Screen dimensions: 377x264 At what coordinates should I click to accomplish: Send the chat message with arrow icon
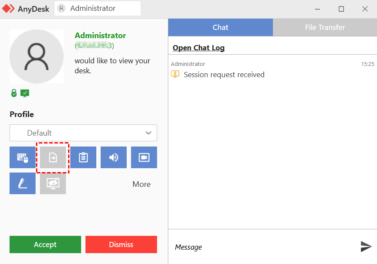tap(366, 247)
